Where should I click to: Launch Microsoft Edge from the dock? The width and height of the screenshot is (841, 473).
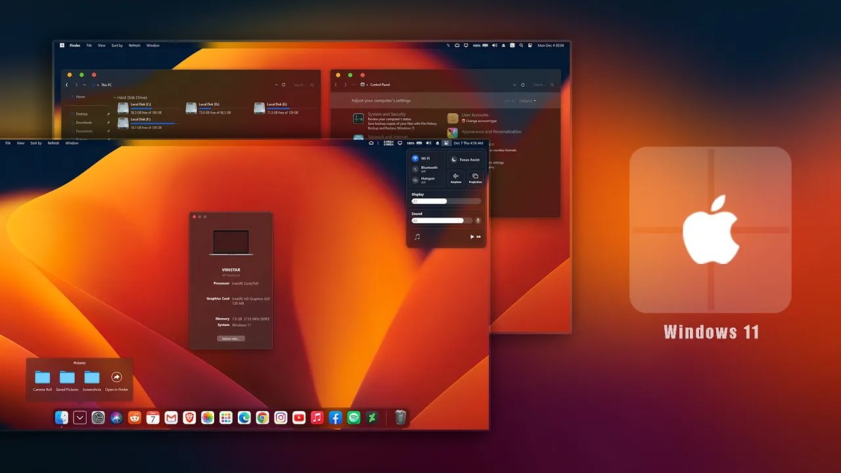[x=244, y=418]
